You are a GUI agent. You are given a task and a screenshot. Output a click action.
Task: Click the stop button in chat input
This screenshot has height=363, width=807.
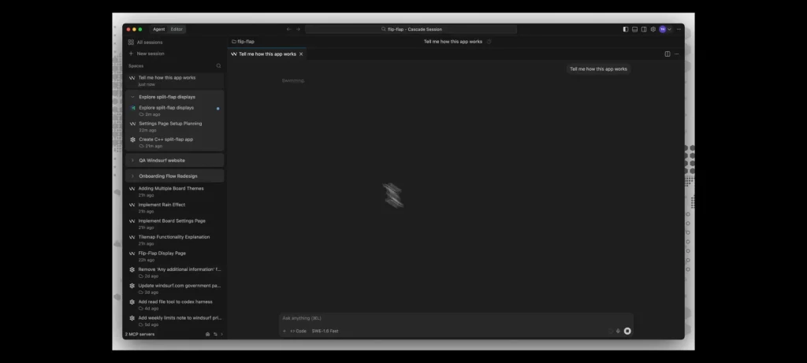pyautogui.click(x=627, y=331)
